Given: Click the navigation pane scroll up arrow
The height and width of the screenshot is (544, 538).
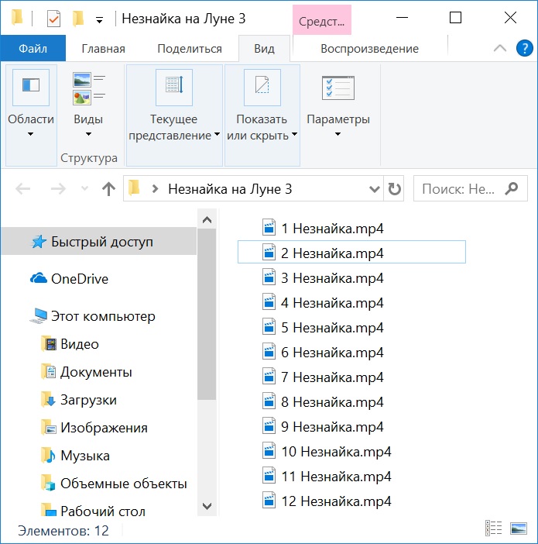Looking at the screenshot, I should 207,219.
